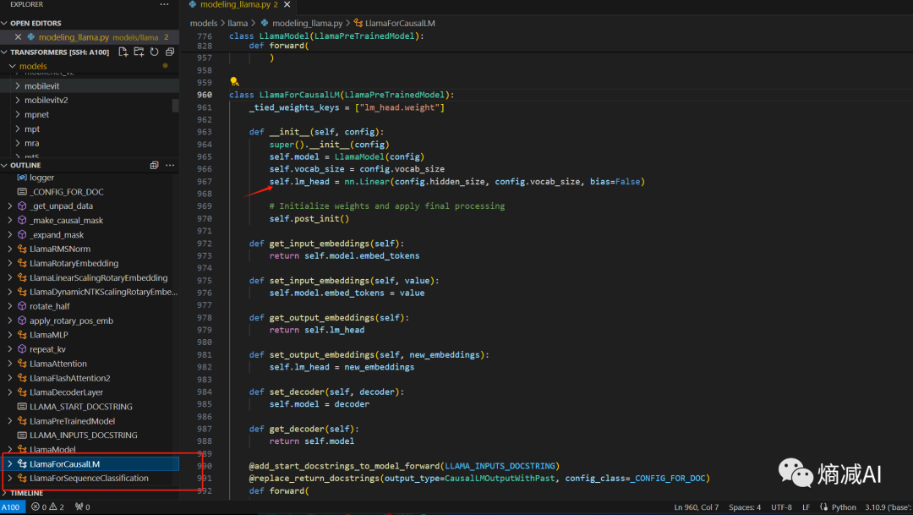Close the modeling_llama.py open editor entry
The width and height of the screenshot is (913, 515).
pos(18,36)
